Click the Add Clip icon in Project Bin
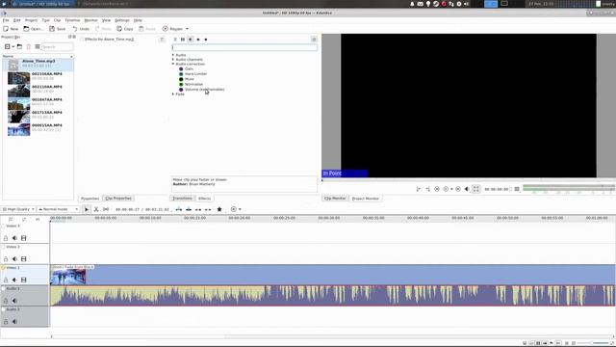 [7, 47]
